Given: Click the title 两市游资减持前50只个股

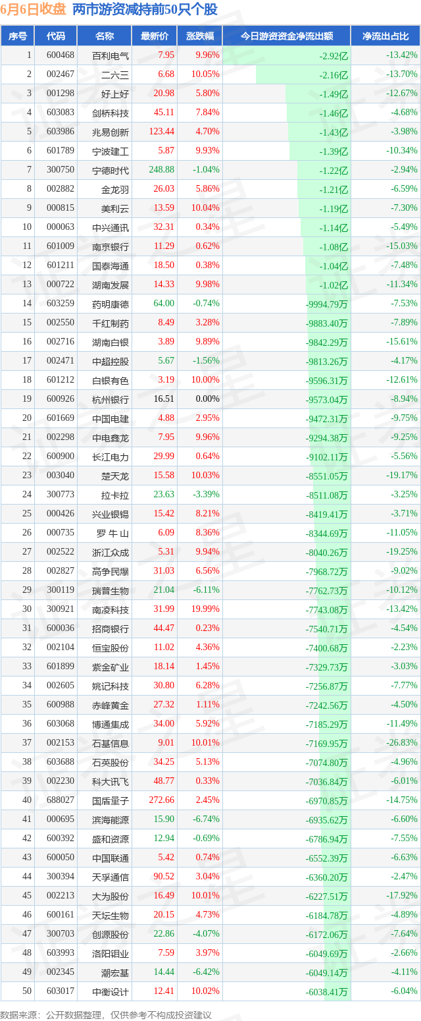Looking at the screenshot, I should pyautogui.click(x=145, y=9).
